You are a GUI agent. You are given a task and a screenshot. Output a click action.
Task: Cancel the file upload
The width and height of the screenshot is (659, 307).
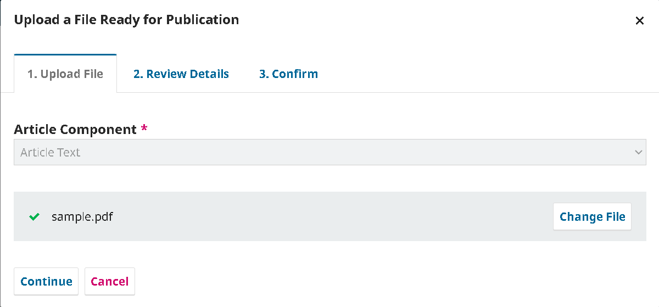point(109,282)
